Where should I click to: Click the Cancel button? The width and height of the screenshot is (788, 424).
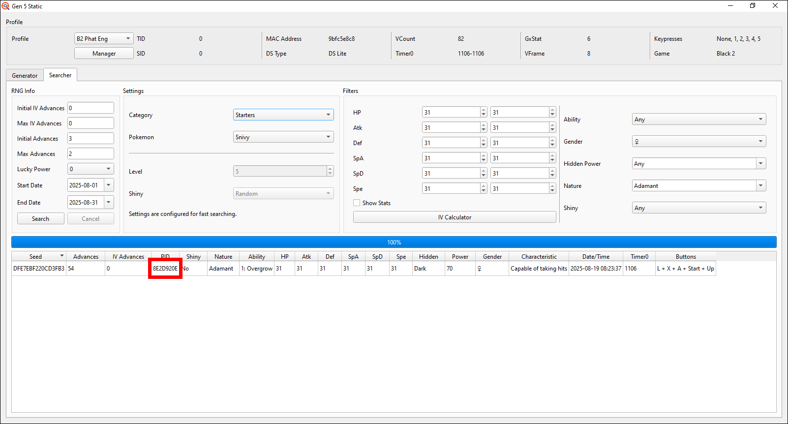click(91, 218)
